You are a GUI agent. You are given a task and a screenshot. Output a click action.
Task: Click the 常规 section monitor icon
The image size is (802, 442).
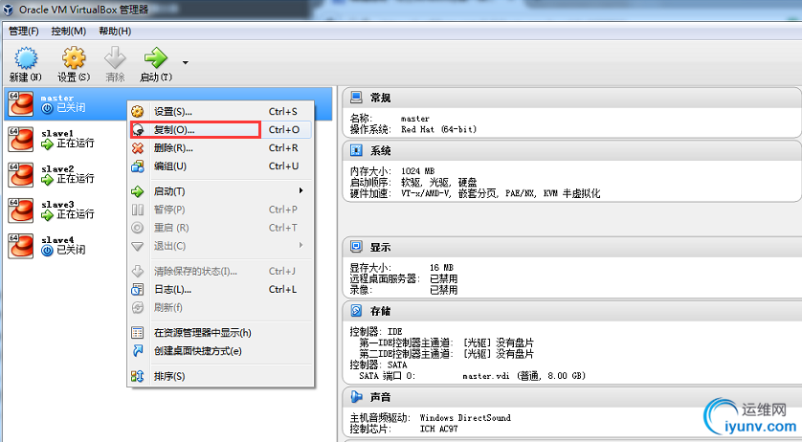click(x=357, y=98)
